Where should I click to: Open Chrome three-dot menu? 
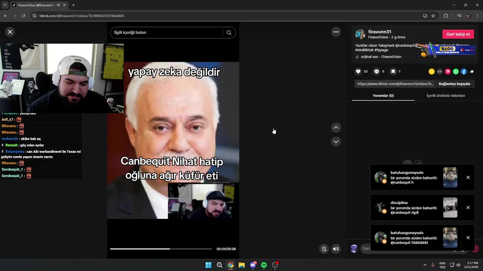(478, 16)
